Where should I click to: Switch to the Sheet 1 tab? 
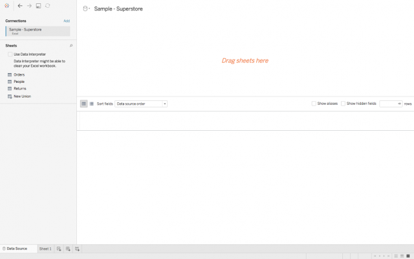[45, 249]
